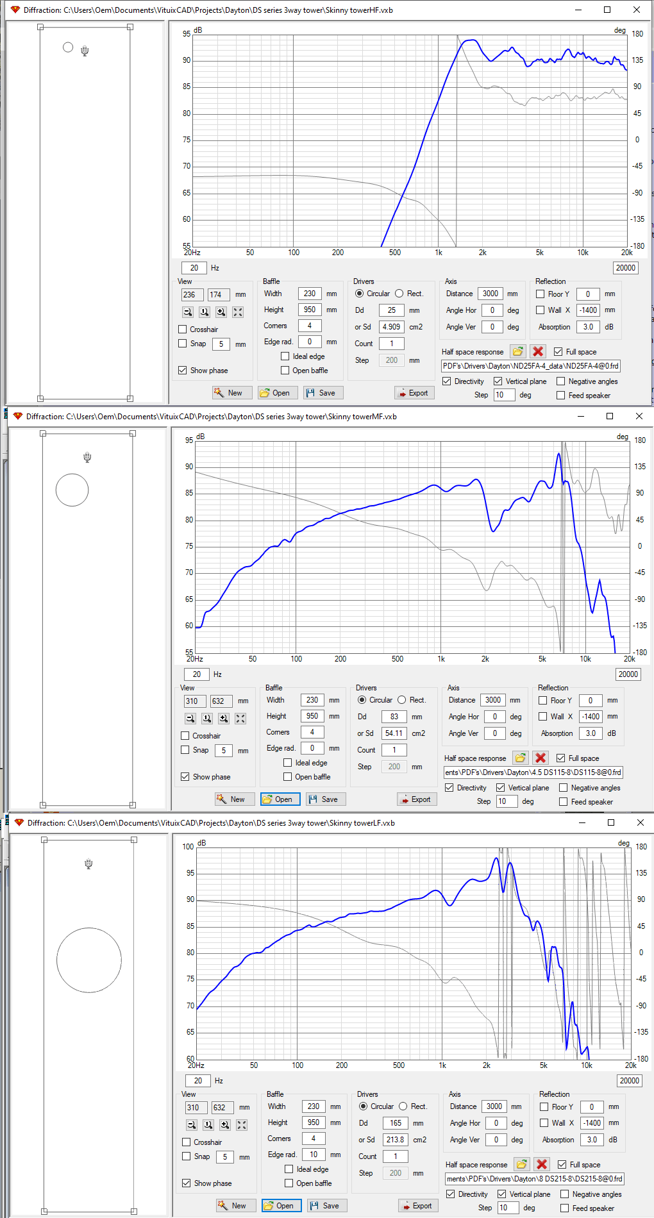Focus the driver Count field in LF window

click(396, 1156)
